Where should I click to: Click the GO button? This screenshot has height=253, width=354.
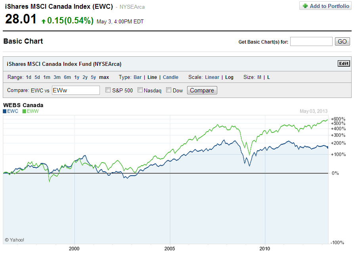(342, 42)
